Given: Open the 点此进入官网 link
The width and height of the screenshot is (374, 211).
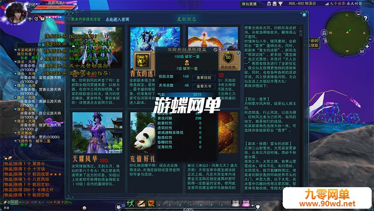Looking at the screenshot, I should click(x=117, y=19).
